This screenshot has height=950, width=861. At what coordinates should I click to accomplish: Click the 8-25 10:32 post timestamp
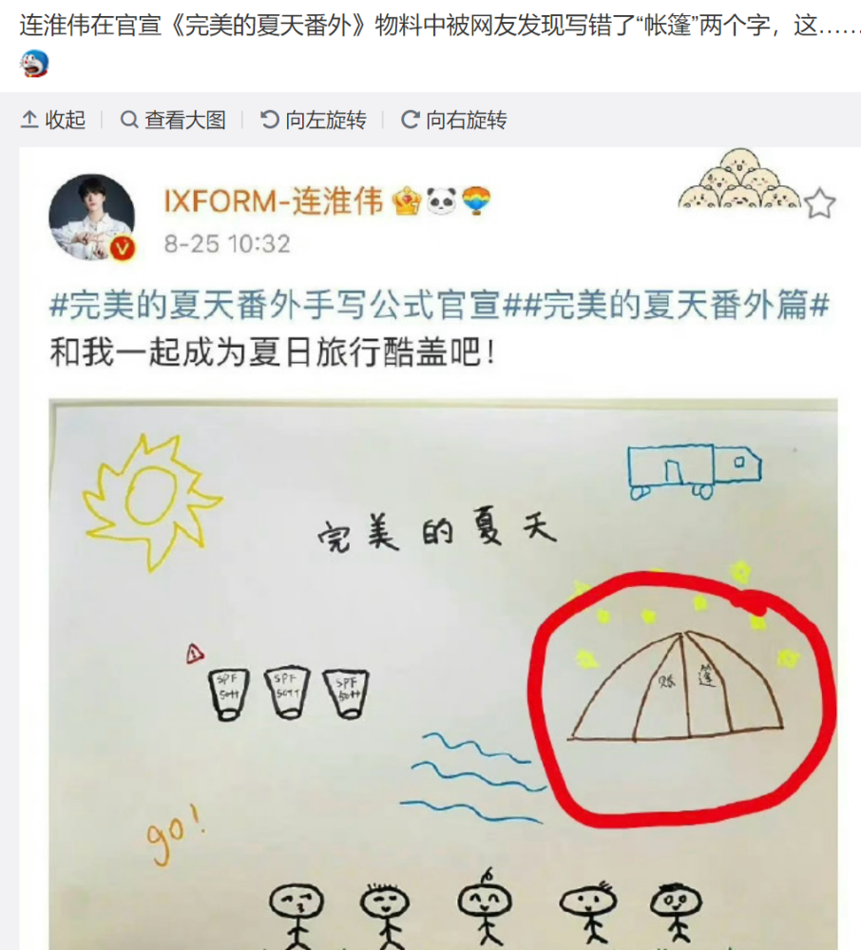point(227,243)
